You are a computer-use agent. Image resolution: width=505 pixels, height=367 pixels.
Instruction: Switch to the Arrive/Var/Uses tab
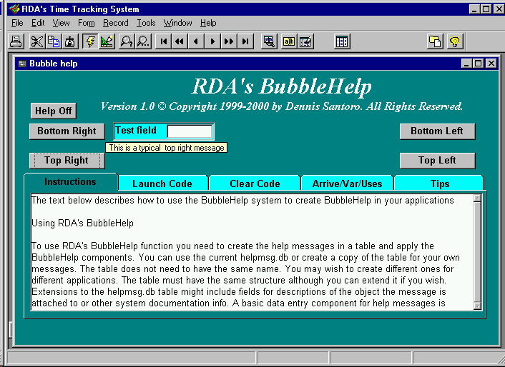click(347, 183)
